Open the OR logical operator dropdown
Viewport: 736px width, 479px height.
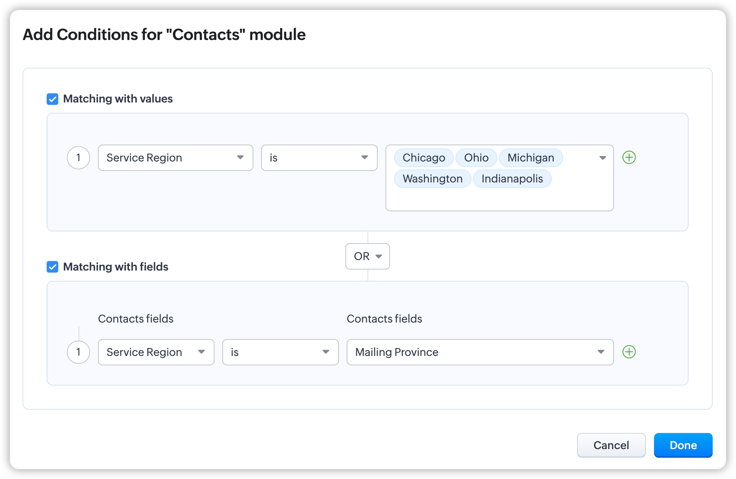tap(367, 256)
